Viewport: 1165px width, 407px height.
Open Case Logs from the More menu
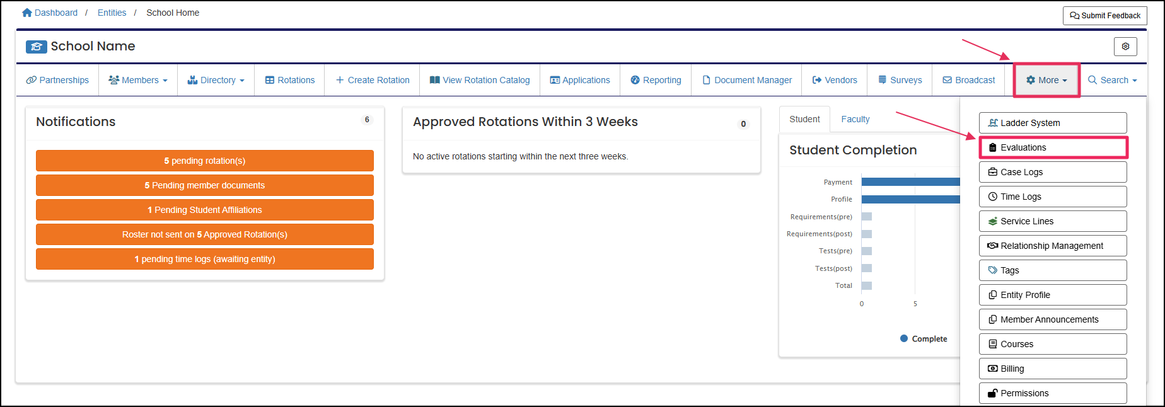point(1053,172)
